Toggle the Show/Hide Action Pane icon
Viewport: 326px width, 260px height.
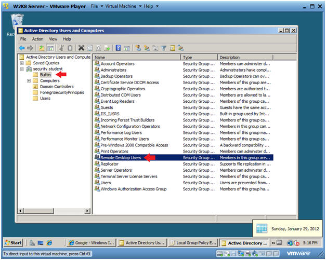pyautogui.click(x=127, y=48)
